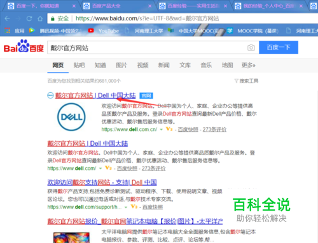Screen dimensions: 318x243
Task: Close the 百度经验 browser tab
Action: tap(225, 6)
